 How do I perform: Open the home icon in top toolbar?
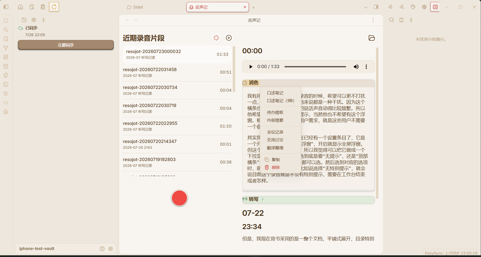click(20, 7)
